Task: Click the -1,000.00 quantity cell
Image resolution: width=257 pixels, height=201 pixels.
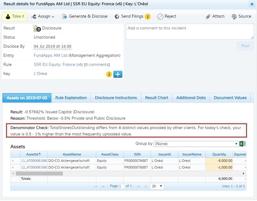Action: pyautogui.click(x=219, y=167)
